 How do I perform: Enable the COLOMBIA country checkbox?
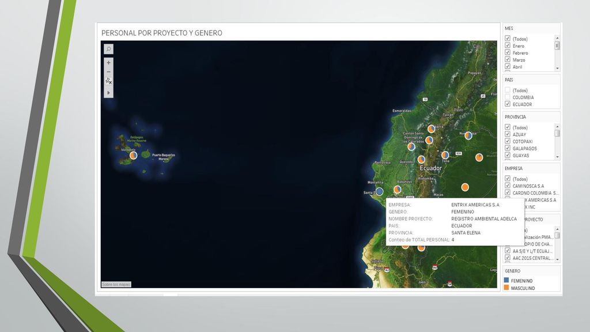point(508,97)
